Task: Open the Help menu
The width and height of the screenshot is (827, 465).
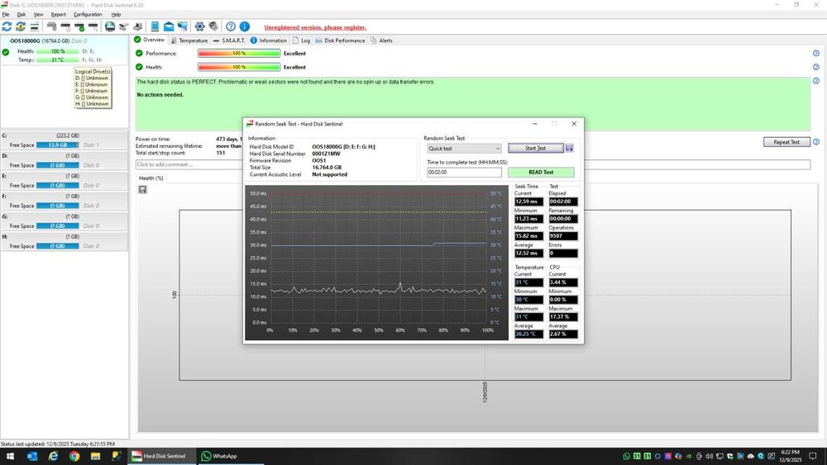Action: (116, 15)
